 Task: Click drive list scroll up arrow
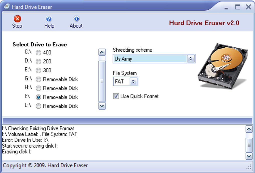coord(102,52)
